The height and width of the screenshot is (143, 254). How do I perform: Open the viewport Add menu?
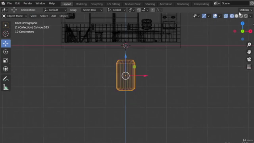[54, 16]
